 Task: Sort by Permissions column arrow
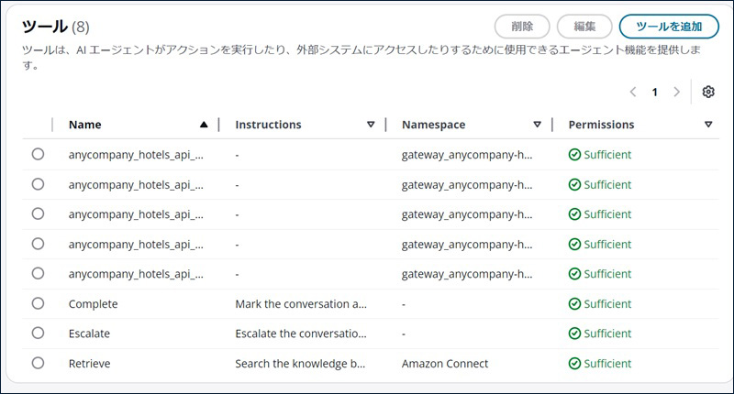click(707, 125)
